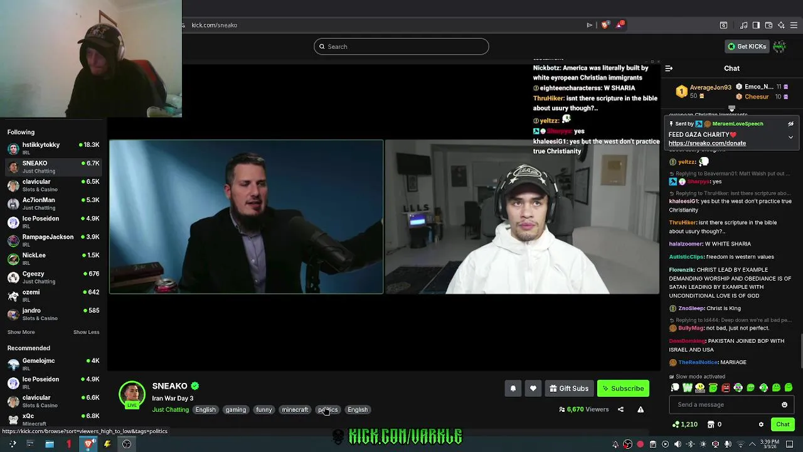Insert the W emote

(x=688, y=388)
